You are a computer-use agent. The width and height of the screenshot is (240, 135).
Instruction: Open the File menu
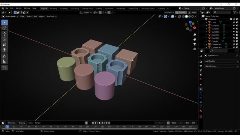7,8
